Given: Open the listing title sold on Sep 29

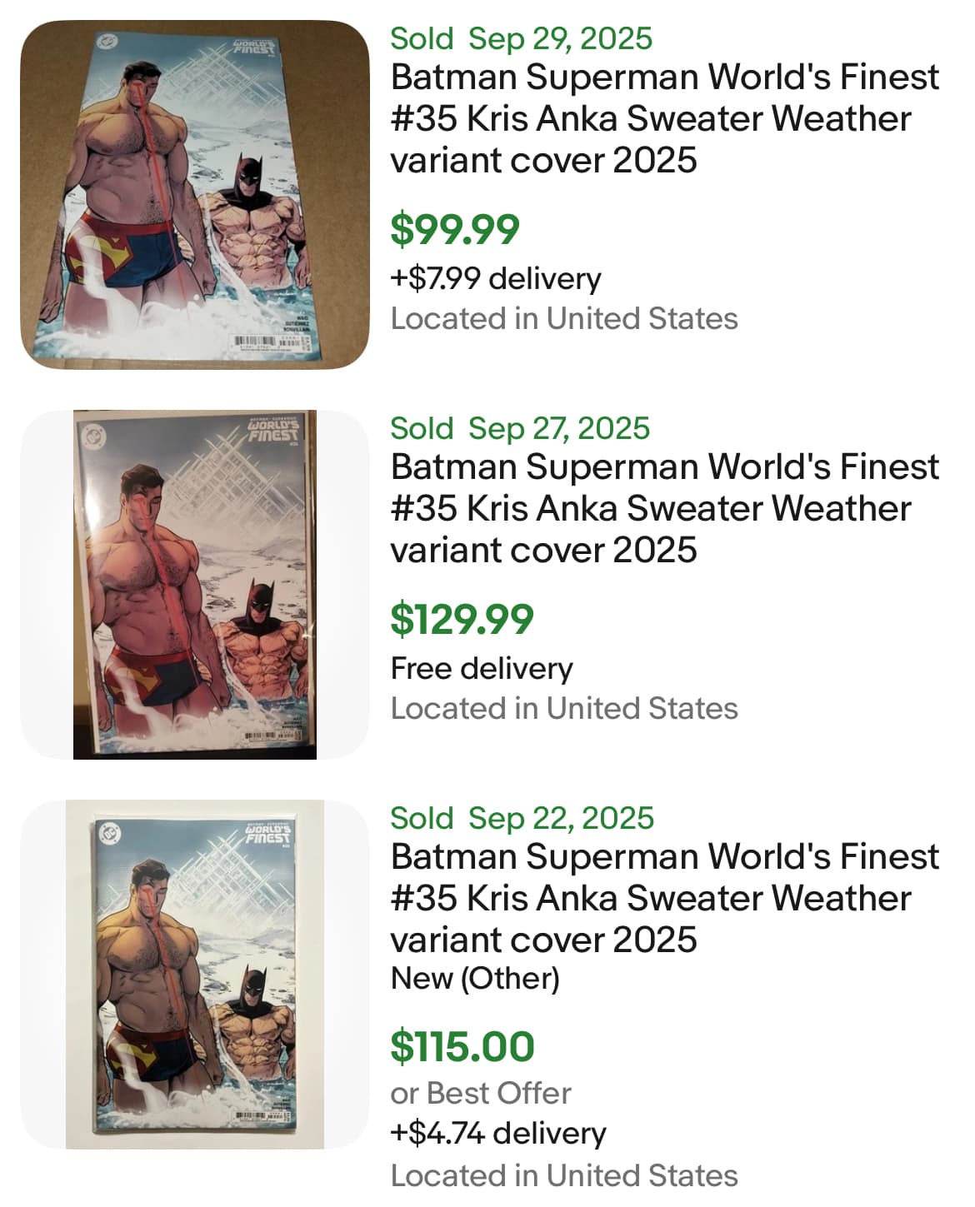Looking at the screenshot, I should (x=664, y=118).
